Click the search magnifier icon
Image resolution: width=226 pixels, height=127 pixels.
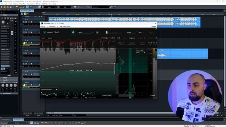[111, 7]
